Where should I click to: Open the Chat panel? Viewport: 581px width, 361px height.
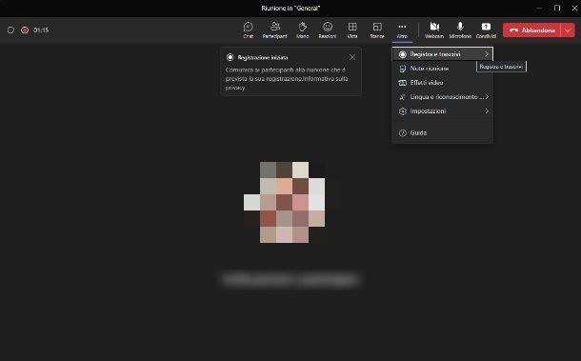[249, 30]
